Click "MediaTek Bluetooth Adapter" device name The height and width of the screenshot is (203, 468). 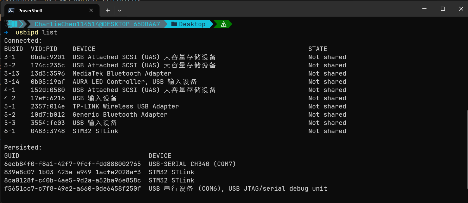point(122,73)
